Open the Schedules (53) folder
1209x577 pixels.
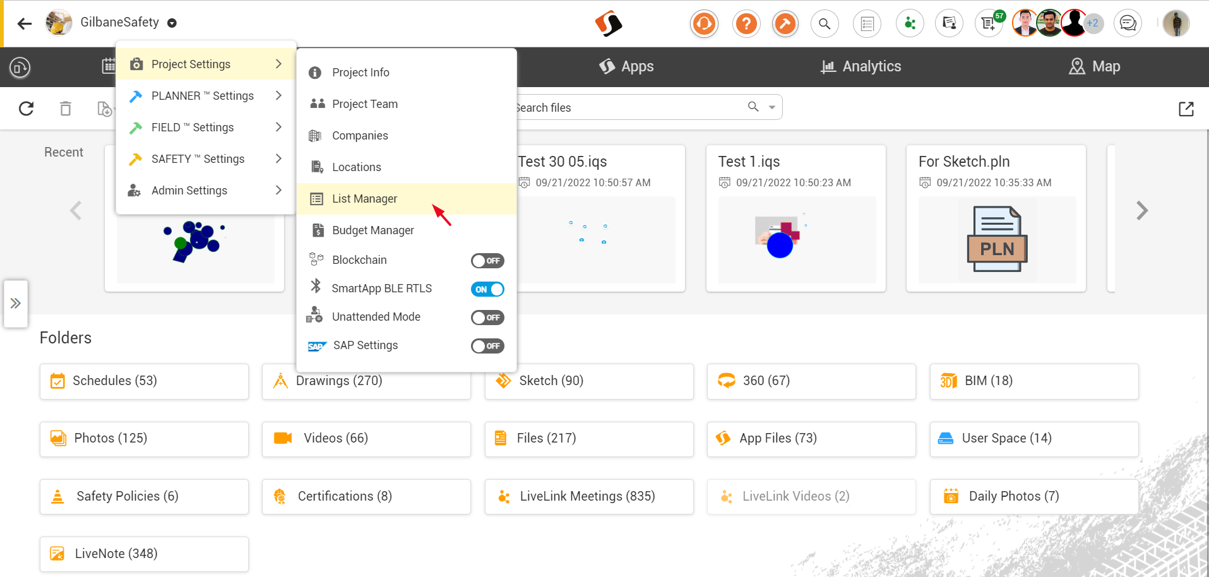(144, 381)
